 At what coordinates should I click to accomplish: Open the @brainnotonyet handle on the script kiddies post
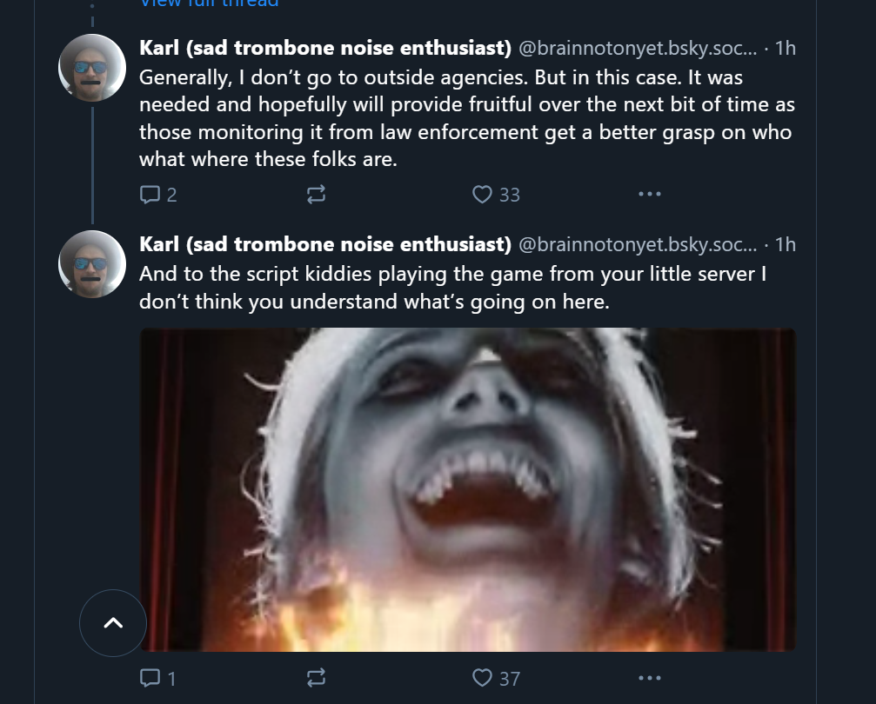(638, 244)
